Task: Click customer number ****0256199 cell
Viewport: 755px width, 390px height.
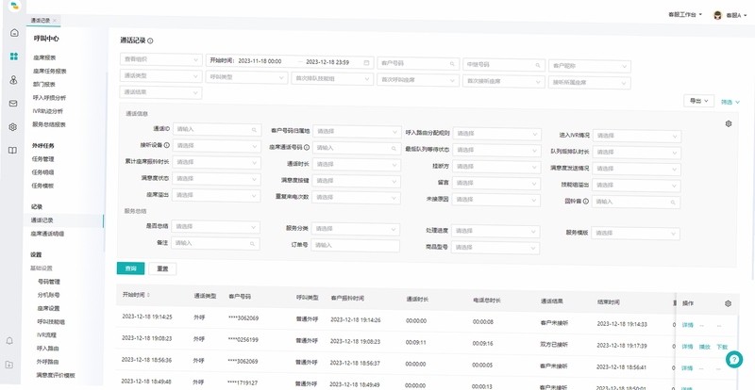Action: coord(243,340)
